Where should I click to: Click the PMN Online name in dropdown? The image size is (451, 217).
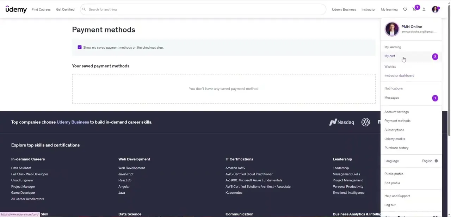[412, 27]
